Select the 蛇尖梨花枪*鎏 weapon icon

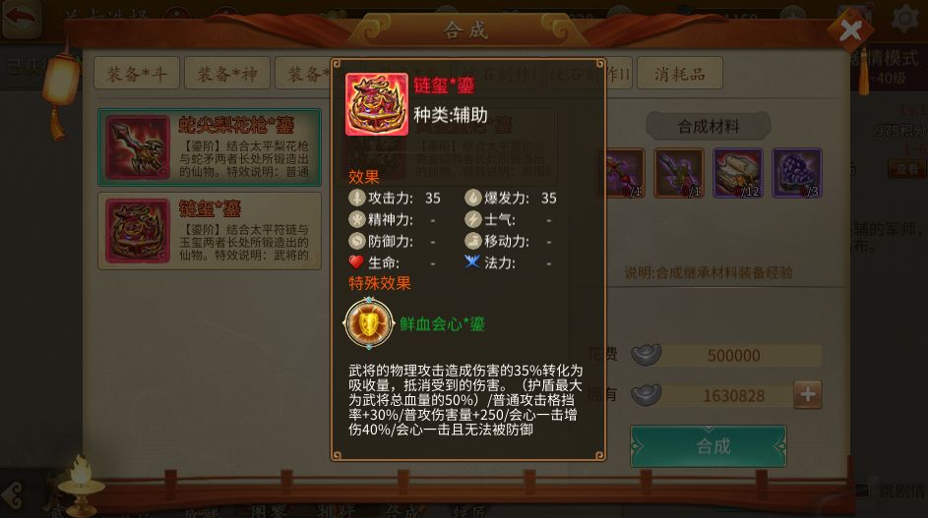click(x=138, y=147)
